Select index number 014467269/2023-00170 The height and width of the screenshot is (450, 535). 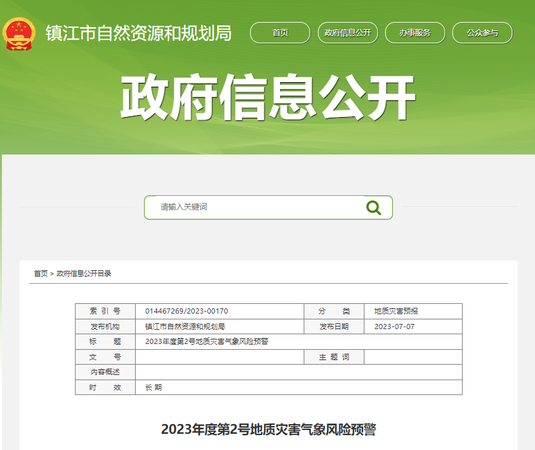pyautogui.click(x=187, y=311)
